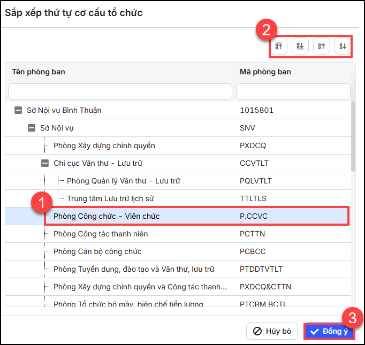
Task: Select the Phòng Xây dựng chính quyền row
Action: [104, 145]
